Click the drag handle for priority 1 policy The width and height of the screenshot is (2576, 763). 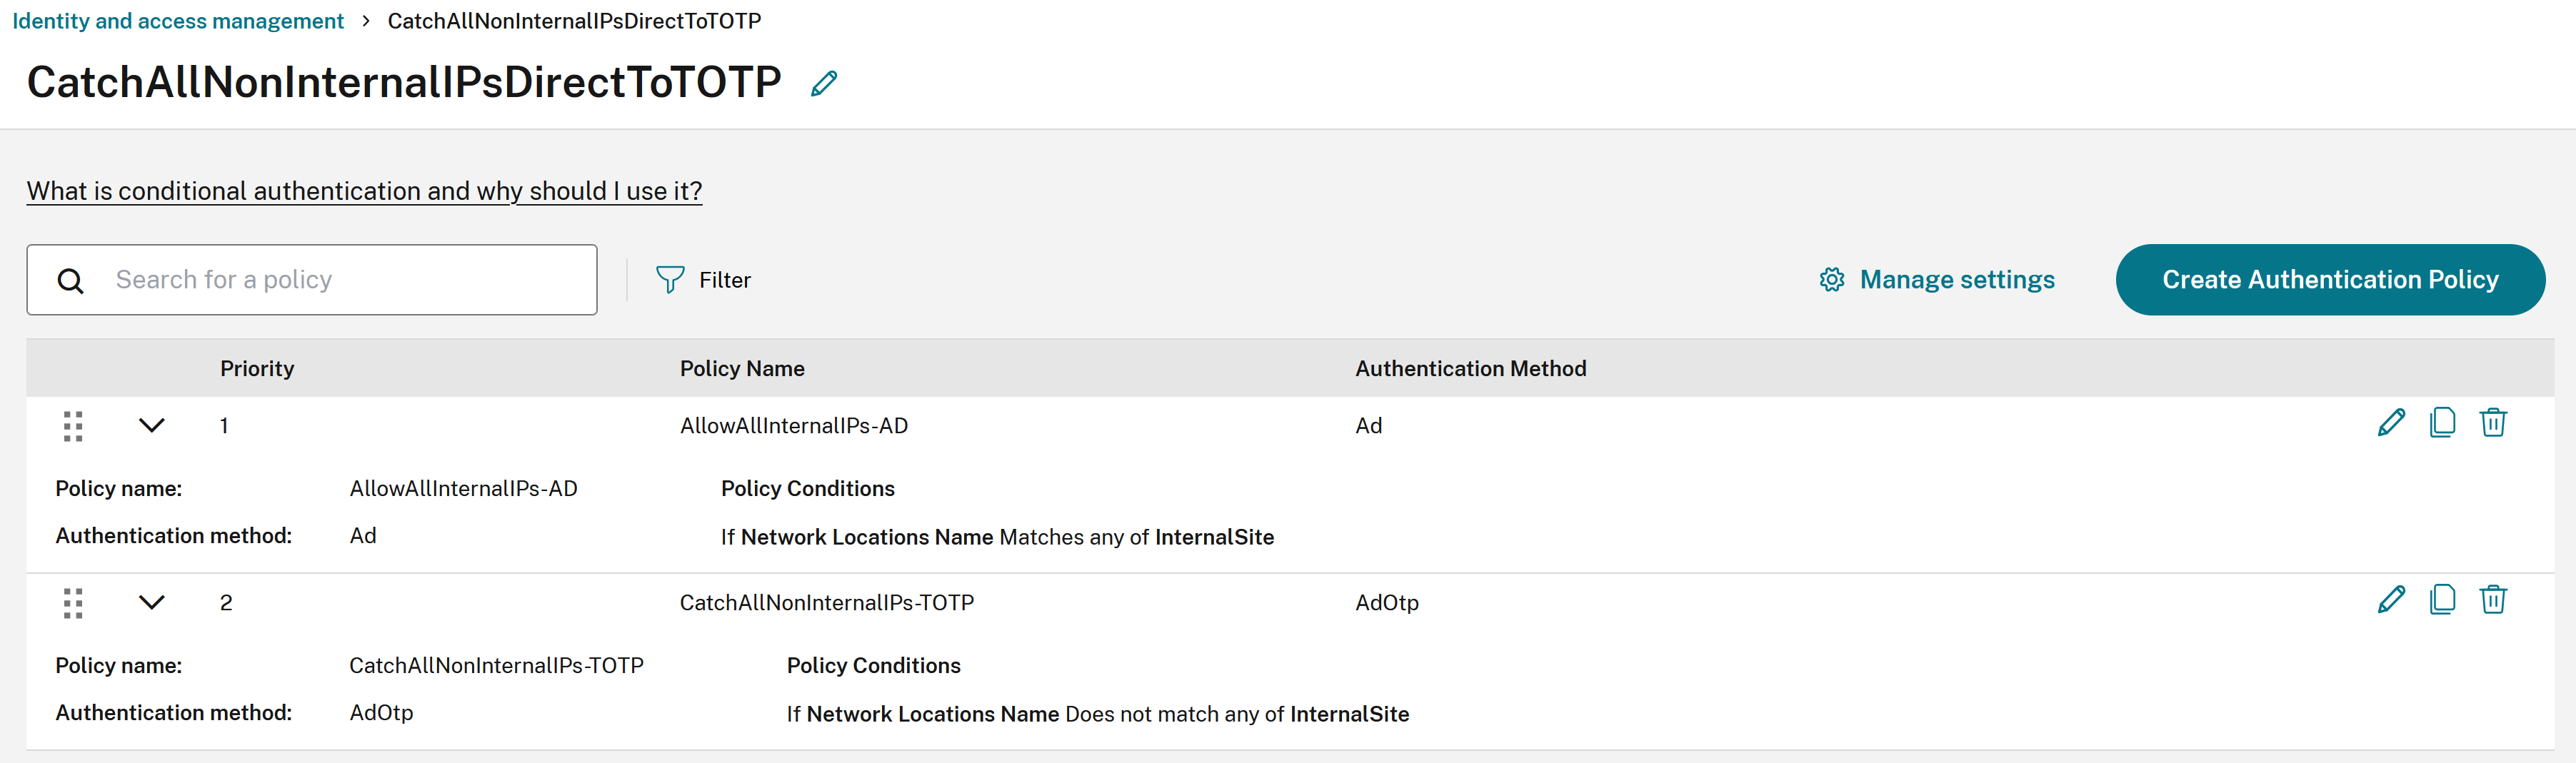(x=73, y=426)
